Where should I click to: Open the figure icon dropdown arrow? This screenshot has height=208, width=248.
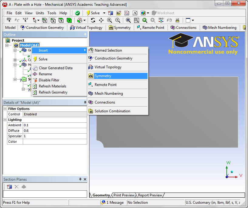pos(148,13)
